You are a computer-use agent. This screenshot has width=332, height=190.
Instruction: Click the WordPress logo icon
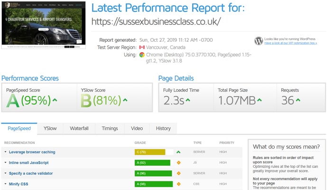[x=258, y=41]
